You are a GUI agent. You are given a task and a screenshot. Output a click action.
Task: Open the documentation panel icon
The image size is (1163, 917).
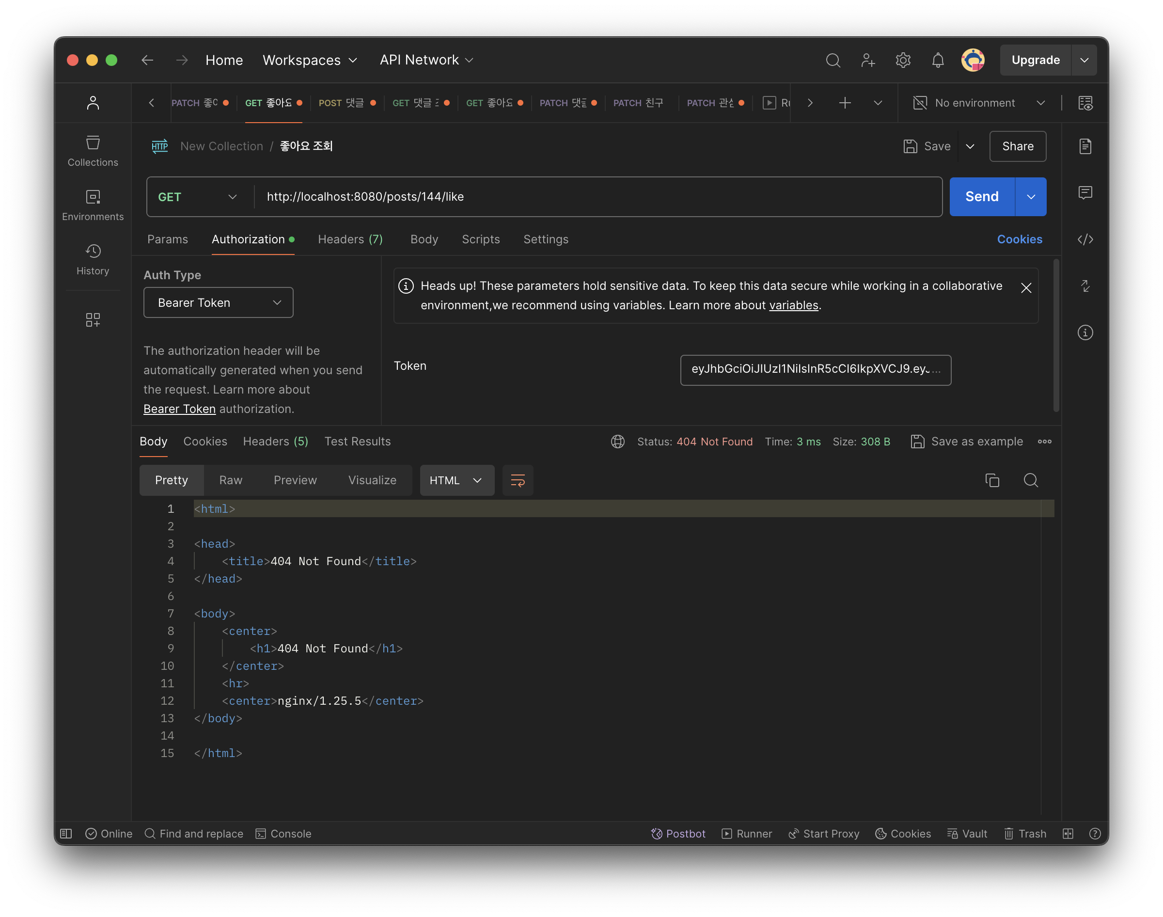coord(1084,146)
